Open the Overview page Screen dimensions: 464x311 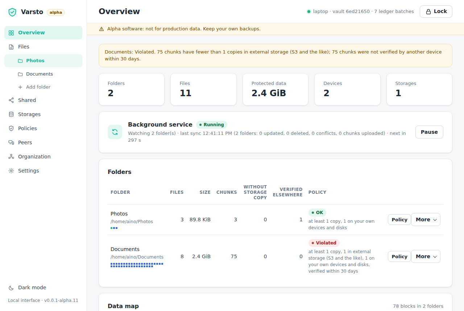coord(43,33)
